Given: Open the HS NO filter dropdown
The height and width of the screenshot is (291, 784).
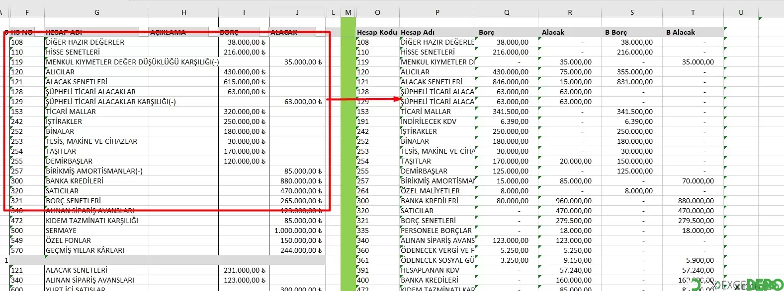Looking at the screenshot, I should click(x=39, y=32).
